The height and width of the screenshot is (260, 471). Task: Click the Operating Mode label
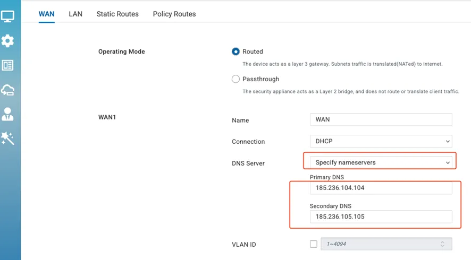pyautogui.click(x=122, y=51)
